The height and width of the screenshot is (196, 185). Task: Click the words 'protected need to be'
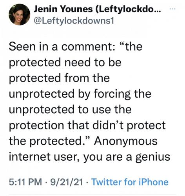coord(65,63)
